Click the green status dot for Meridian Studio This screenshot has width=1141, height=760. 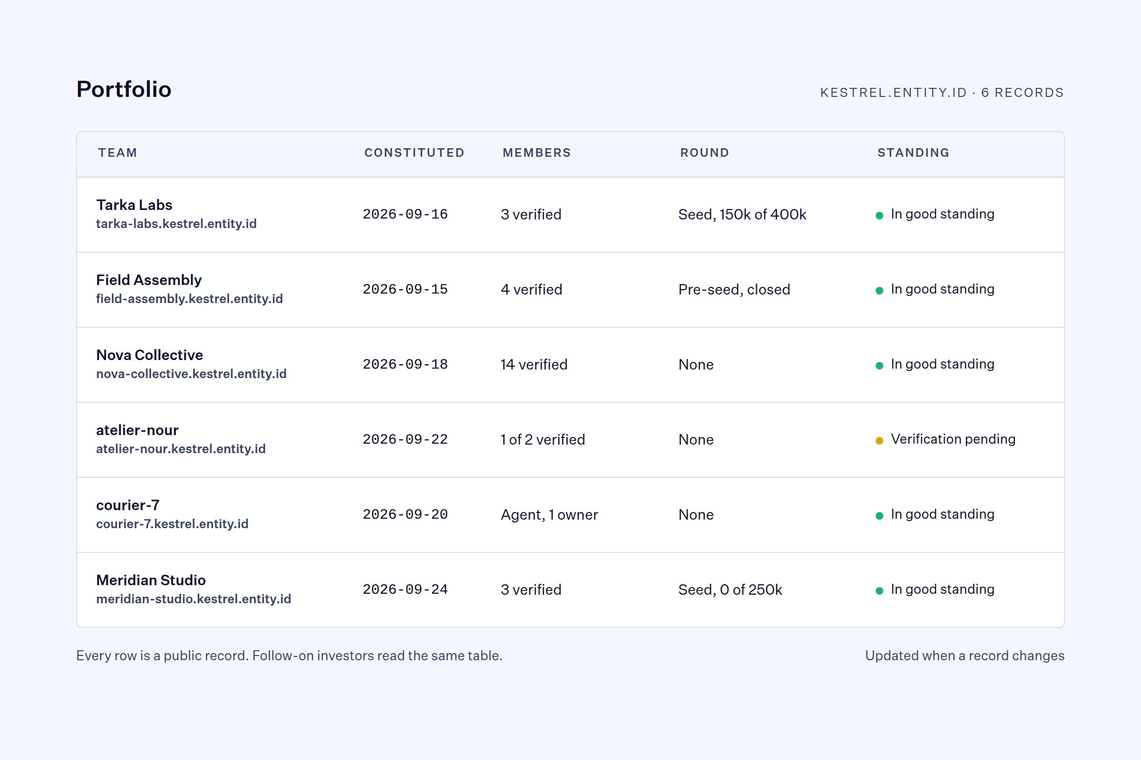pos(879,591)
